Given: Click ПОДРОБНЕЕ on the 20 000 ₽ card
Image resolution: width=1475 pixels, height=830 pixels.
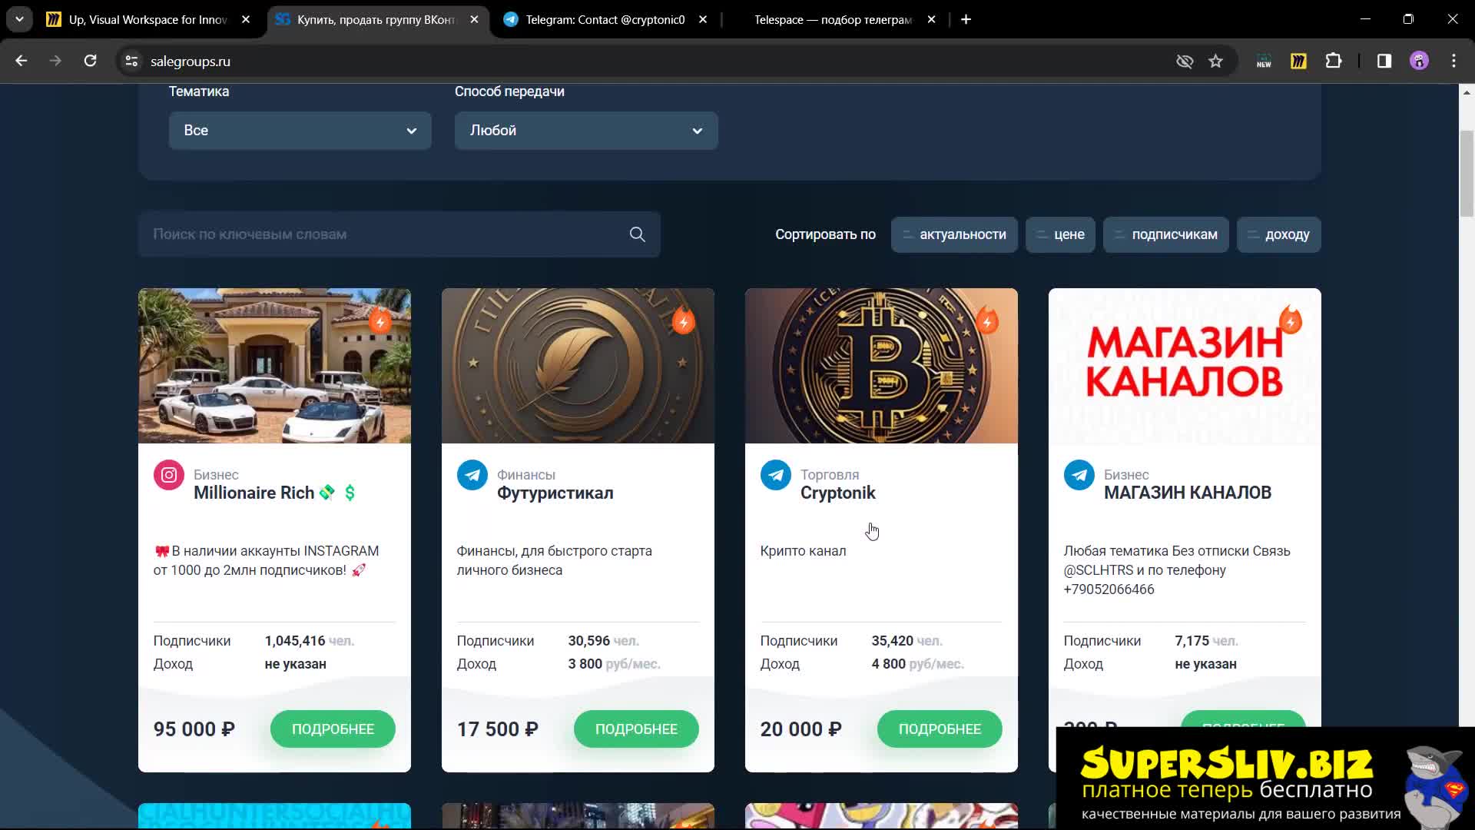Looking at the screenshot, I should point(940,729).
